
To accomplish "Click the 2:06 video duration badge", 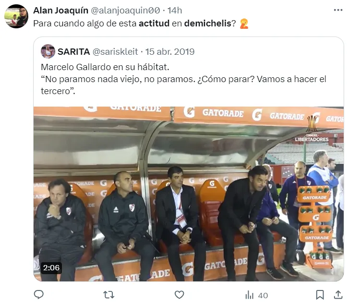I will click(51, 268).
